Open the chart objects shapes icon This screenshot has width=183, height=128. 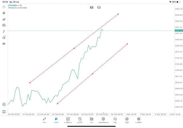point(4,38)
